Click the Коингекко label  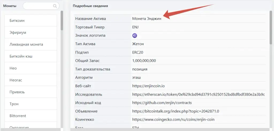(85, 120)
